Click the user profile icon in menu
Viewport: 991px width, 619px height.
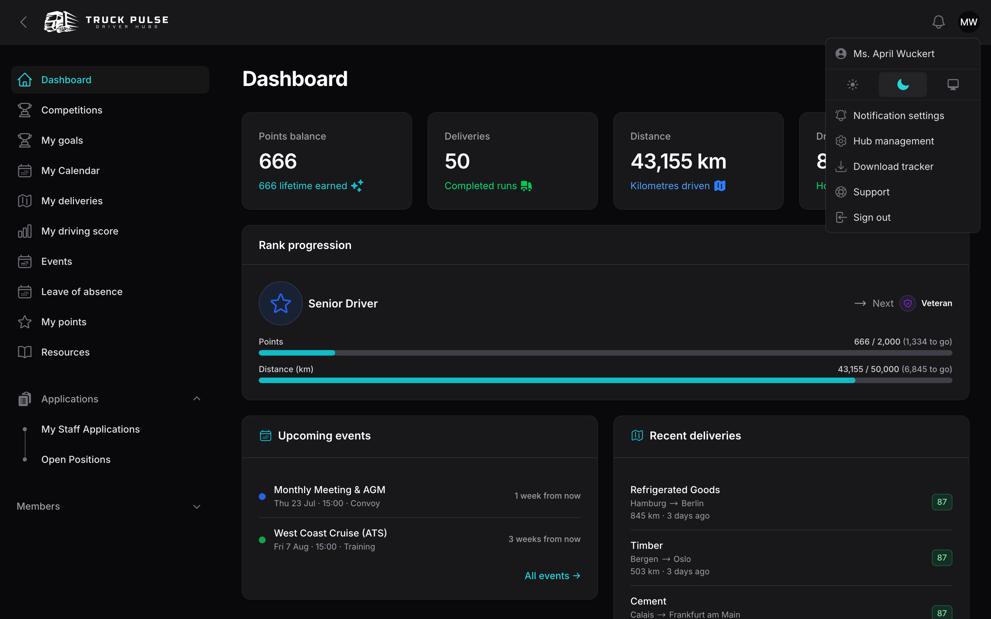click(841, 54)
